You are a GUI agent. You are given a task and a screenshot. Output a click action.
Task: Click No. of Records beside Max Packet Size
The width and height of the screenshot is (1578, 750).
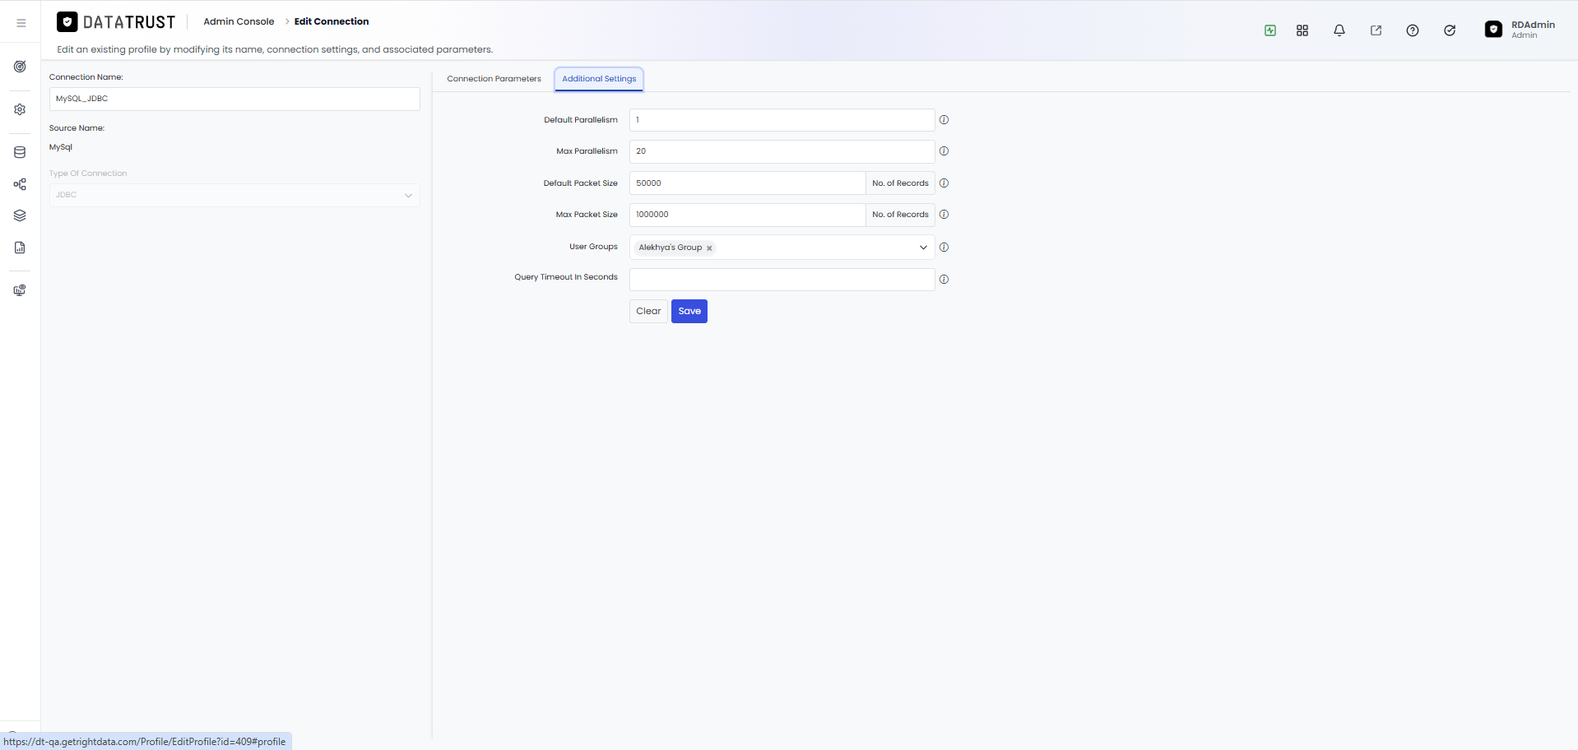click(x=900, y=215)
